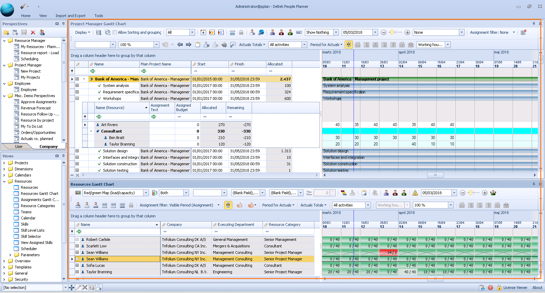Click the yellow warning triangle icon

415,193
